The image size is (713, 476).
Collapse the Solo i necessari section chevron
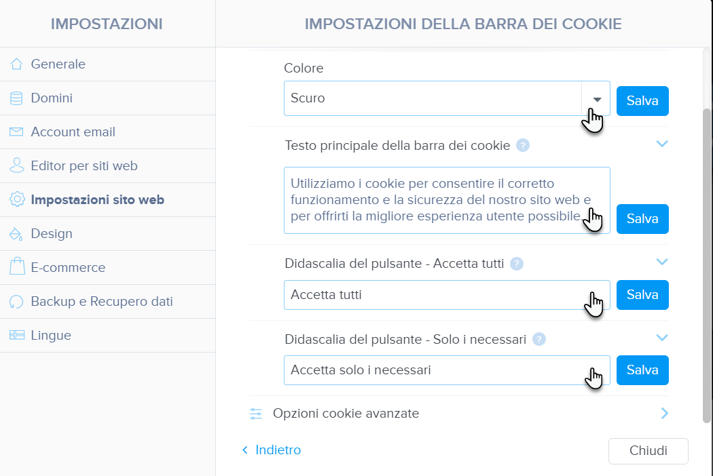[x=662, y=338]
